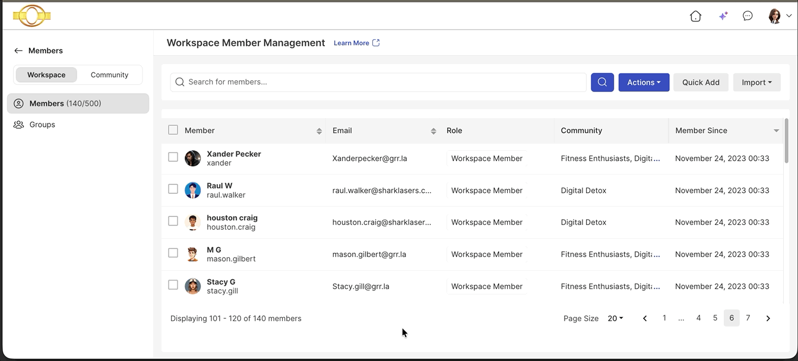Change the Page Size 20 dropdown
The width and height of the screenshot is (798, 361).
615,318
